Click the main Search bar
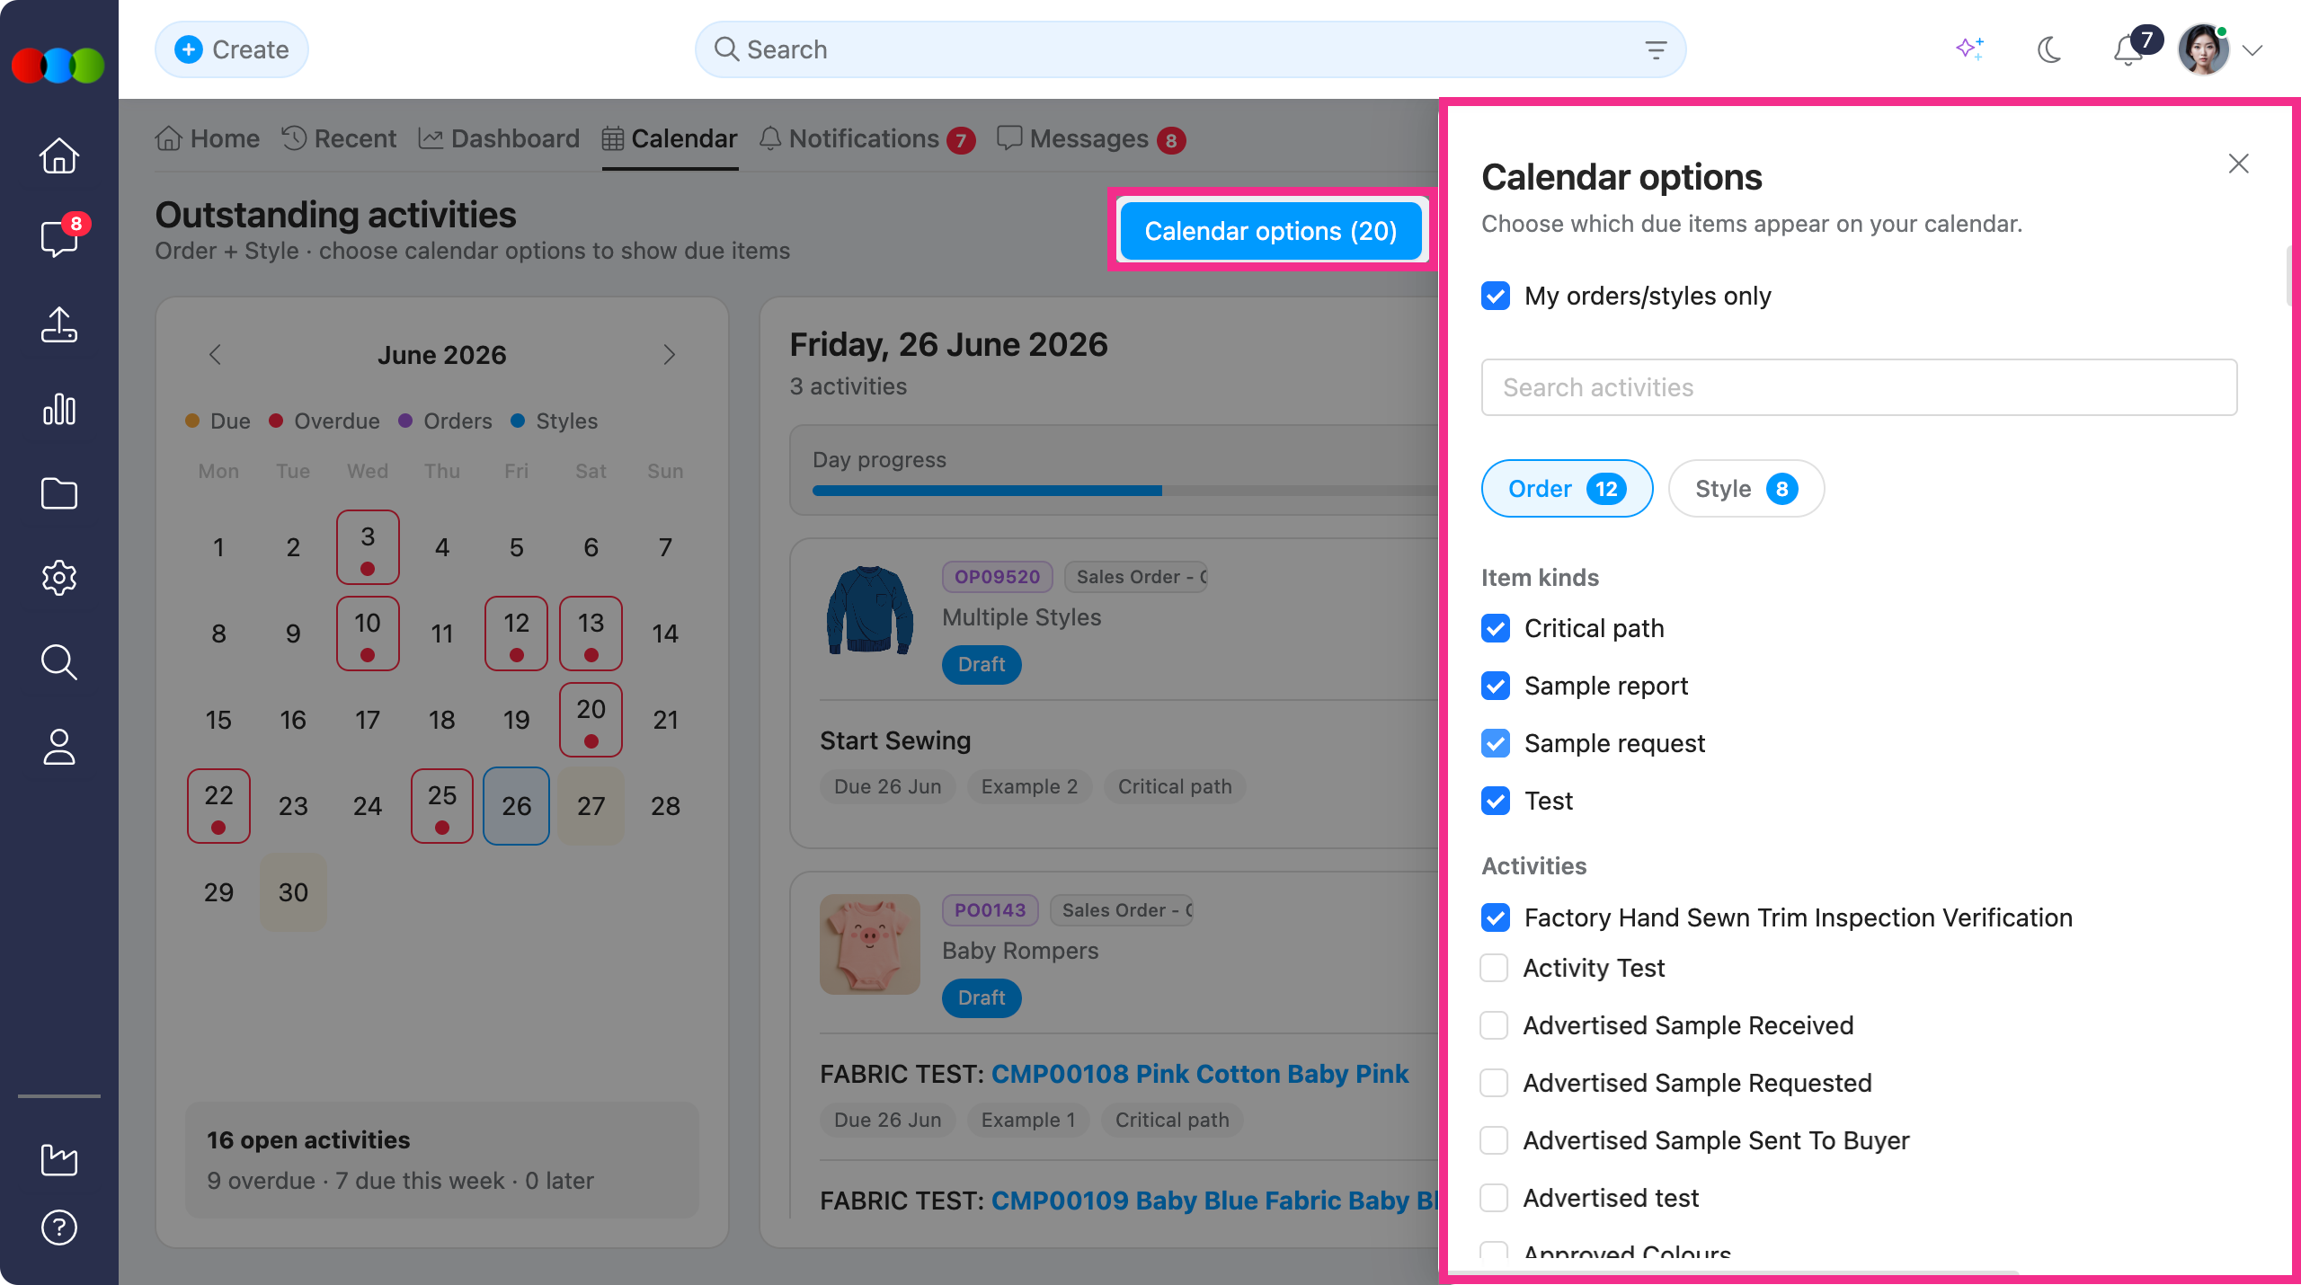Screen dimensions: 2301x1285 coord(1190,49)
